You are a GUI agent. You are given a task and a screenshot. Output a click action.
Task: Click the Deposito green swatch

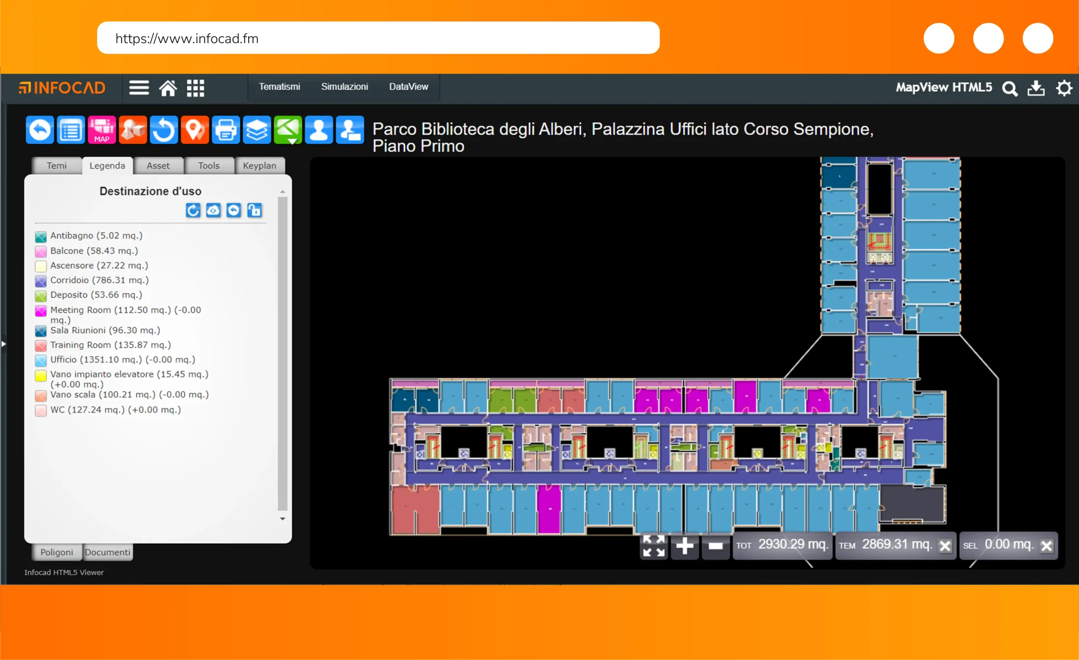point(41,295)
